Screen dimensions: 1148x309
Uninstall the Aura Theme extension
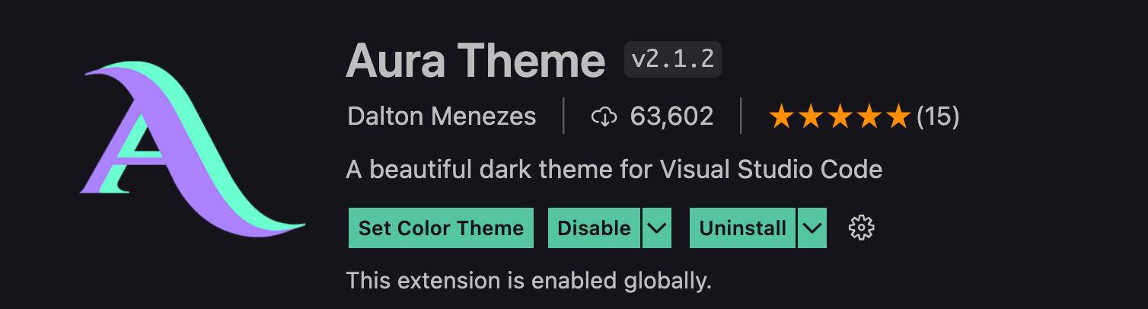742,228
